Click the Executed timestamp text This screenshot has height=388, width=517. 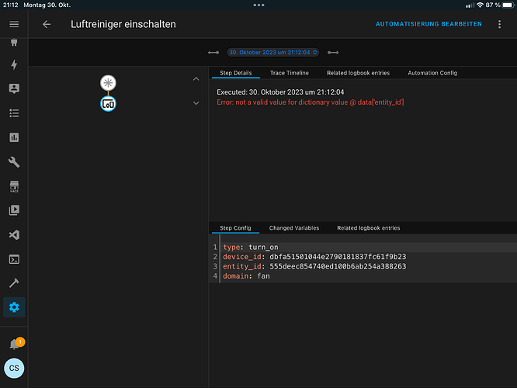280,92
